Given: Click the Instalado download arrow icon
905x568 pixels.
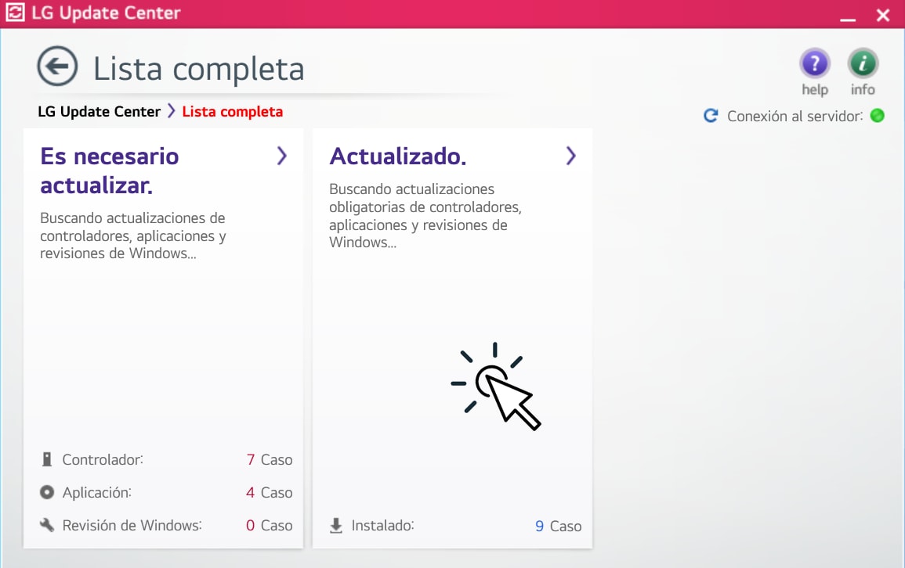Looking at the screenshot, I should click(x=336, y=526).
